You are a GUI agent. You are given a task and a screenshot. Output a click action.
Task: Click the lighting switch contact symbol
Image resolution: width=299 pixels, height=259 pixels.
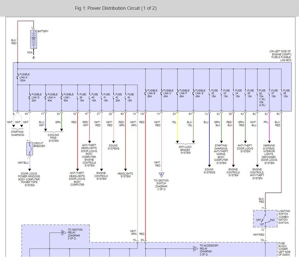coord(265,219)
